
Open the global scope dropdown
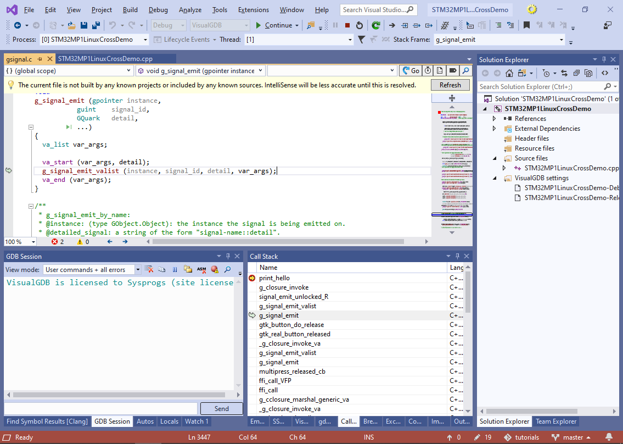tap(129, 71)
